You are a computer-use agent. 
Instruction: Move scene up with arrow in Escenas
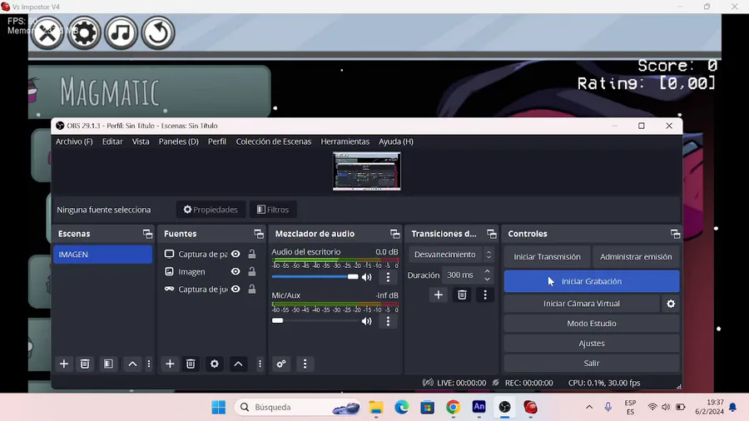pos(132,364)
